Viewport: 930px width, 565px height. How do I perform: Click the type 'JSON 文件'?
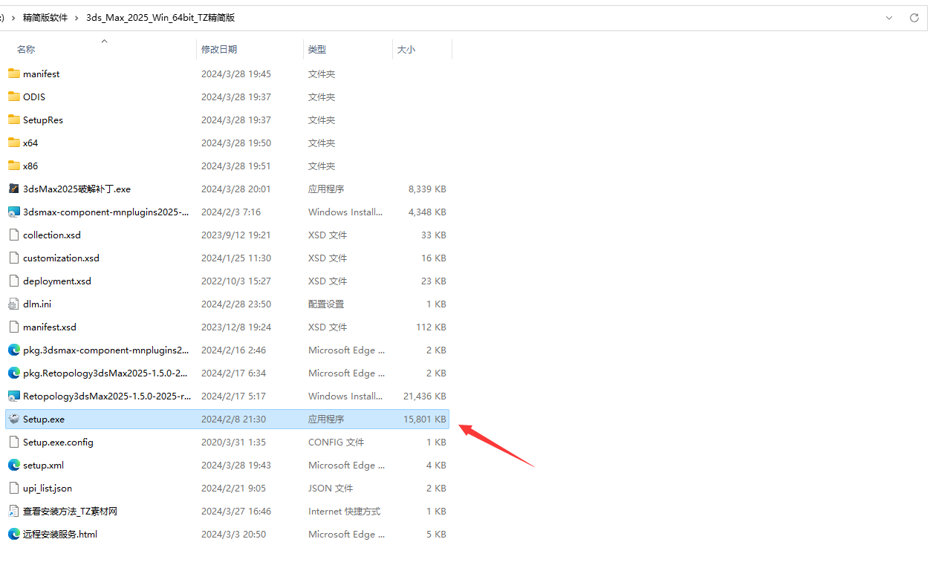(x=331, y=488)
